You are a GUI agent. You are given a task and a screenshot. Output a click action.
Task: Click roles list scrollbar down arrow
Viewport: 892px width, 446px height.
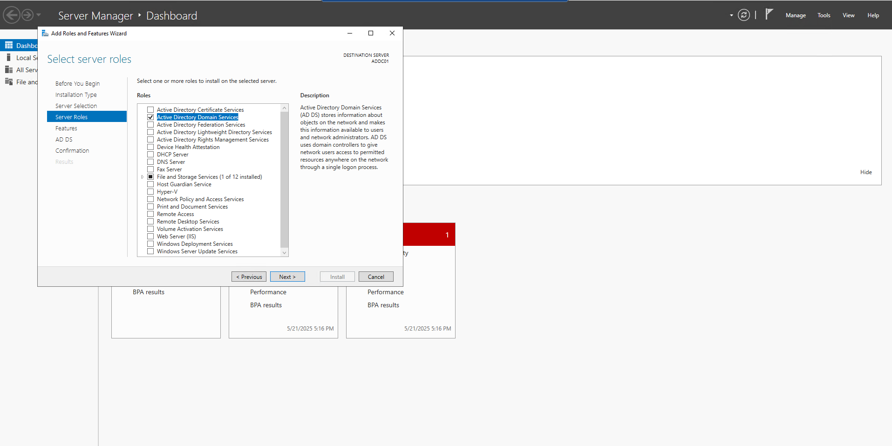click(285, 252)
